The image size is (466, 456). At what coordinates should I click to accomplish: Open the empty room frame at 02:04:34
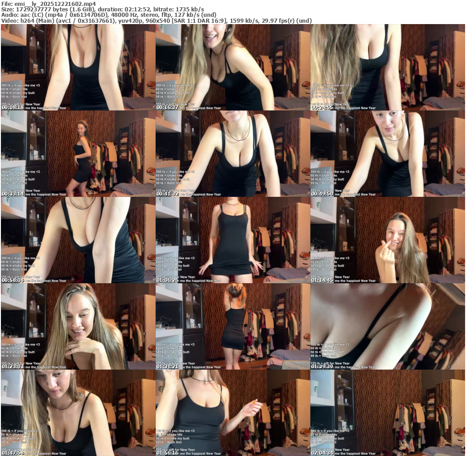[387, 413]
